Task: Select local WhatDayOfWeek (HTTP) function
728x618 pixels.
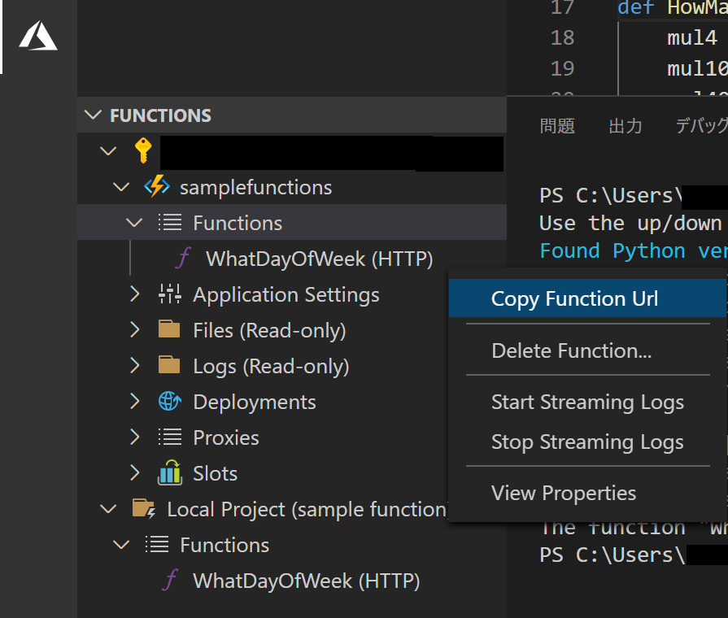Action: click(306, 581)
